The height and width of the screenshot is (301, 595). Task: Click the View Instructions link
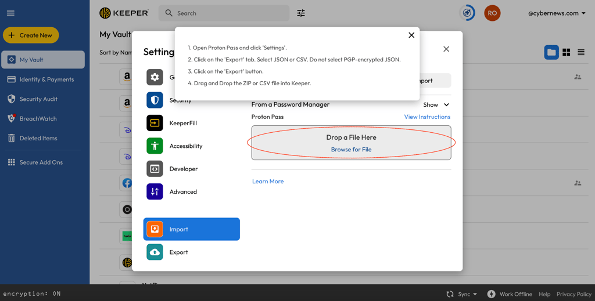(x=427, y=117)
